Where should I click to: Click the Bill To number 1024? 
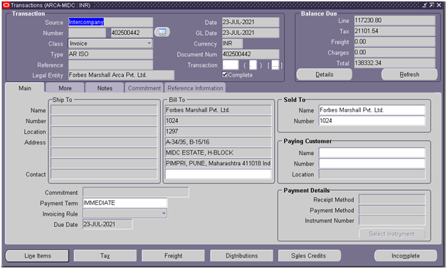point(218,121)
